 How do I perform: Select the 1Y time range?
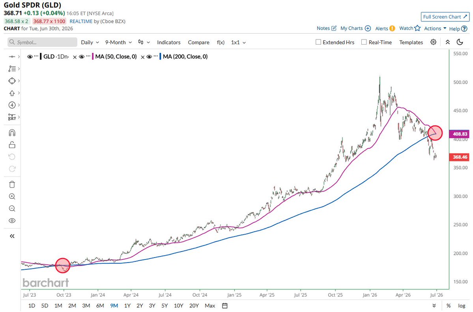[127, 306]
